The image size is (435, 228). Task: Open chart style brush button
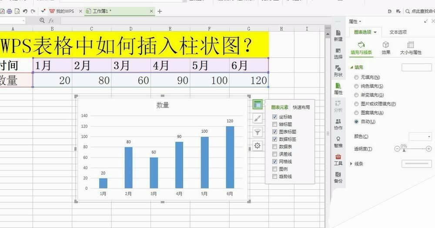coord(258,118)
